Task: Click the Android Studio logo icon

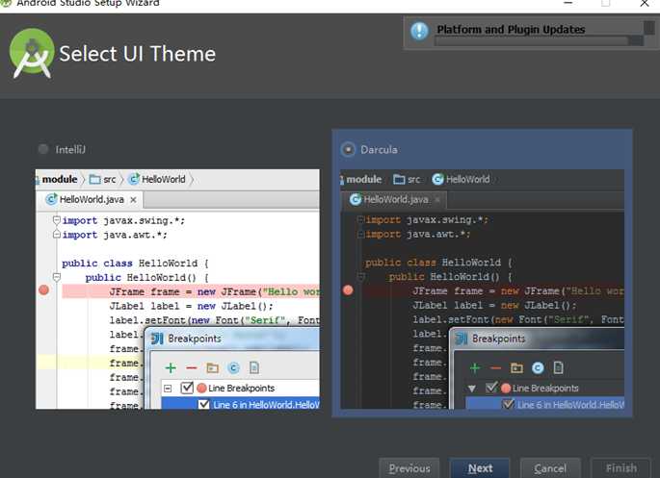Action: tap(32, 53)
